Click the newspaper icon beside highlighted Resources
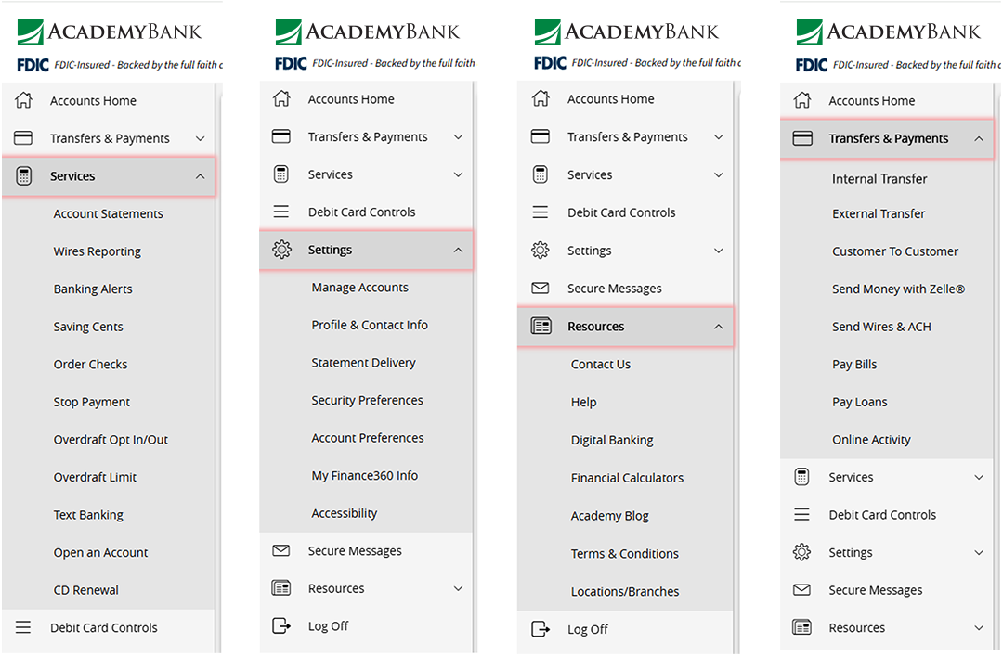1003x656 pixels. (x=541, y=326)
